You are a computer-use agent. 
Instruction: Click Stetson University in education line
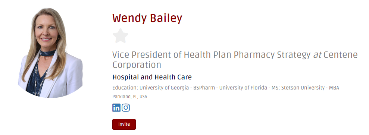point(303,88)
